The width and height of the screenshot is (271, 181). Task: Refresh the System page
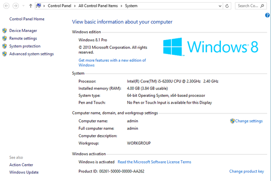pos(227,6)
